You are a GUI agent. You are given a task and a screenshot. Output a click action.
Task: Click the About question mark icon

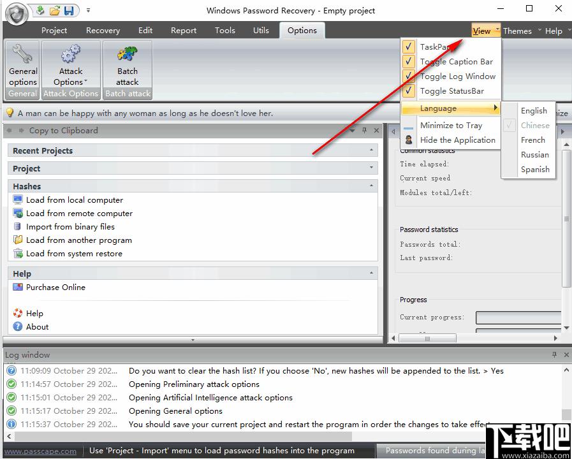17,326
